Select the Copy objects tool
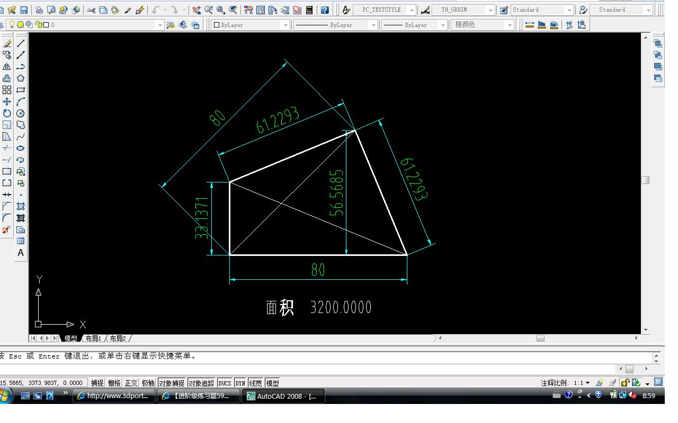This screenshot has height=423, width=678. 7,55
